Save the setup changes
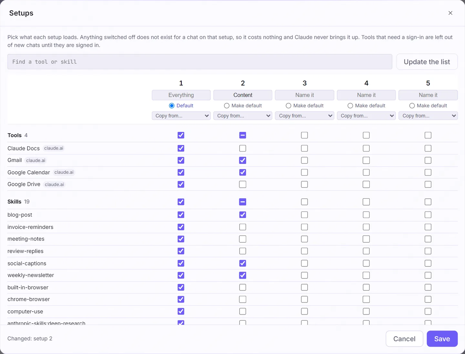465x354 pixels. tap(442, 339)
